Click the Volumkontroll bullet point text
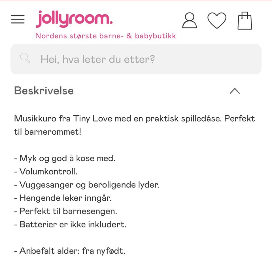Screen dimensions: 272x267 tap(46, 171)
